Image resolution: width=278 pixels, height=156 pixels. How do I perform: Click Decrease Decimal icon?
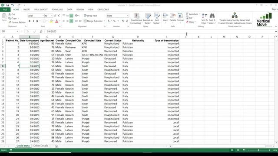point(127,21)
